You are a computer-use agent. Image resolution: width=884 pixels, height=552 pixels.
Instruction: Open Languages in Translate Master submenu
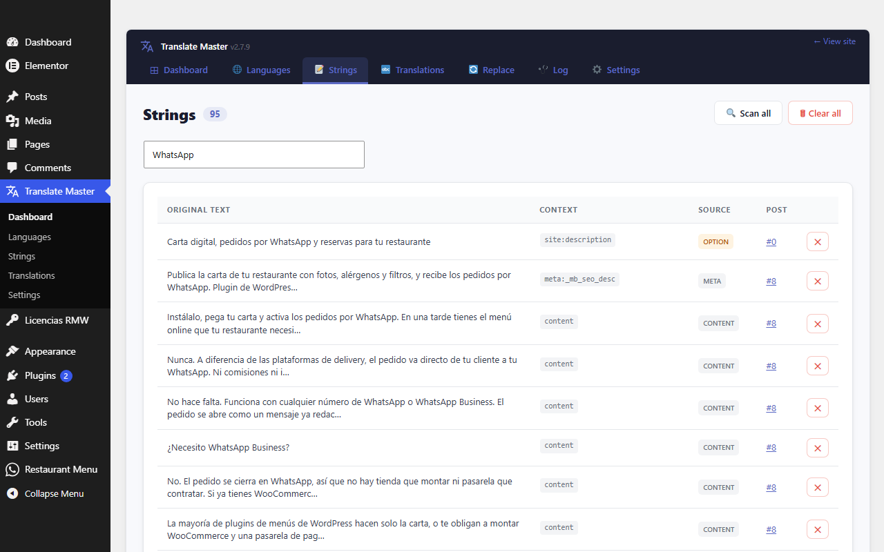[x=30, y=237]
